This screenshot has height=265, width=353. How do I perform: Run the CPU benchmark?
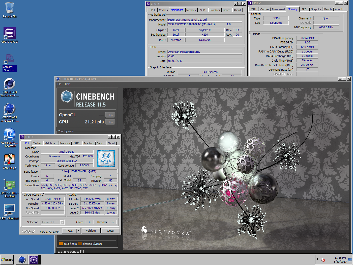click(x=110, y=122)
